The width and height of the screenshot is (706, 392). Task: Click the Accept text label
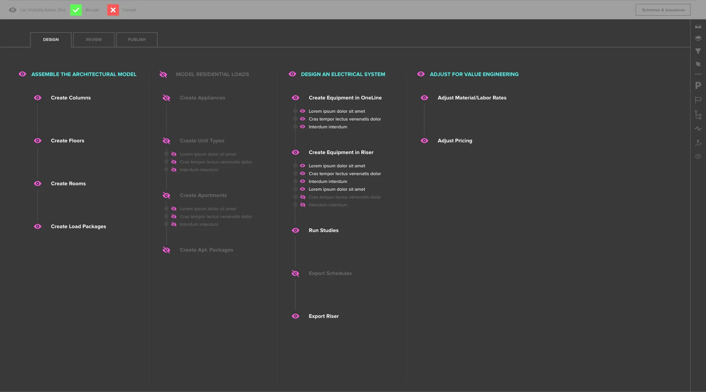[92, 10]
